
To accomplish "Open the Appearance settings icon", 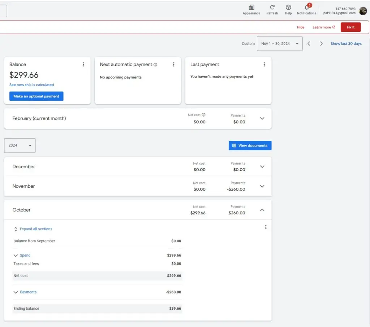I will [x=251, y=8].
